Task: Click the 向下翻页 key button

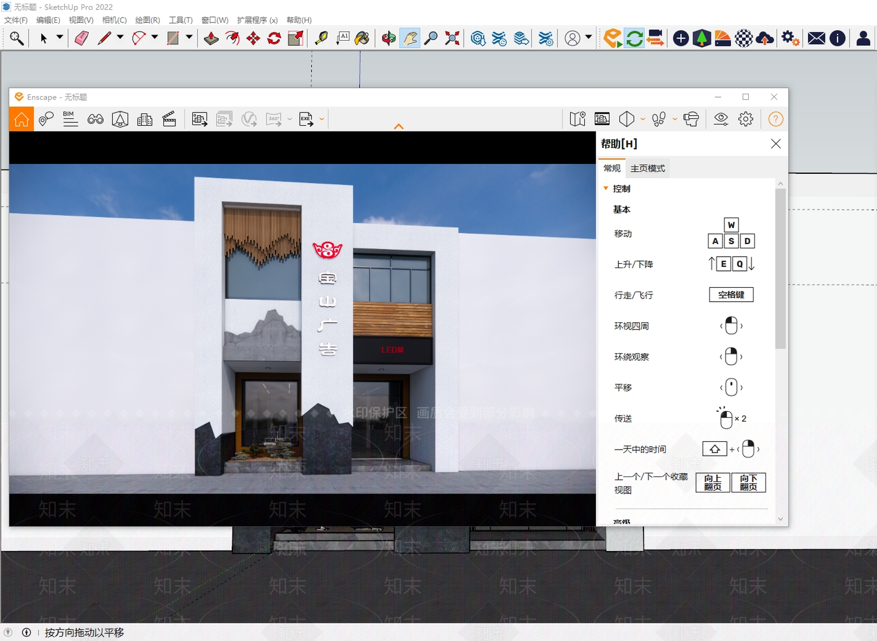Action: pos(748,483)
